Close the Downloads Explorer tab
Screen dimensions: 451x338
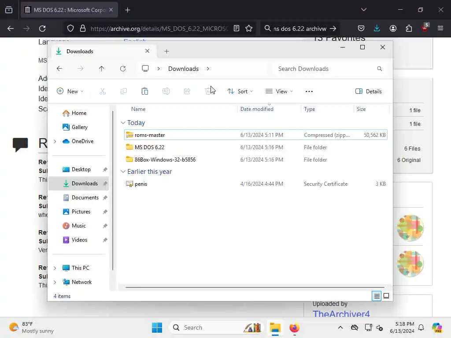[147, 51]
